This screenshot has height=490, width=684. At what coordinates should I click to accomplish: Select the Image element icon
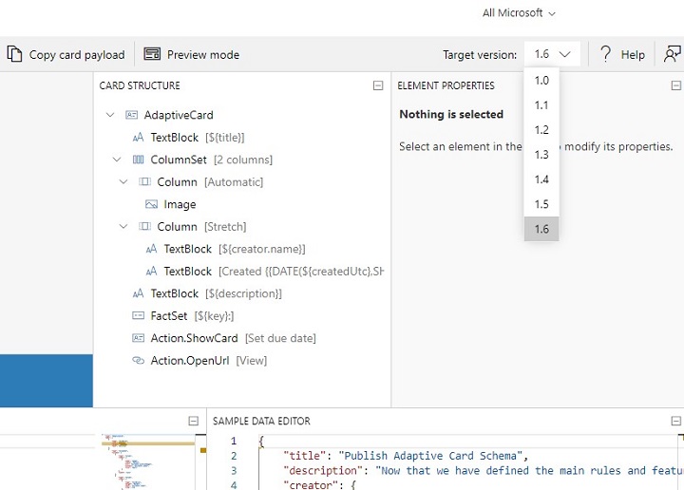click(151, 204)
